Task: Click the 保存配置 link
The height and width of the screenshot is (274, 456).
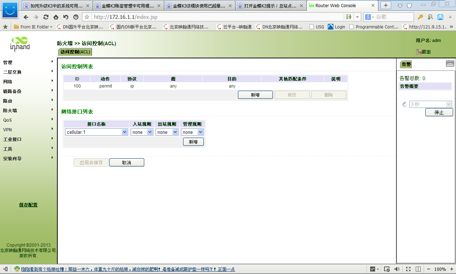Action: coord(28,205)
